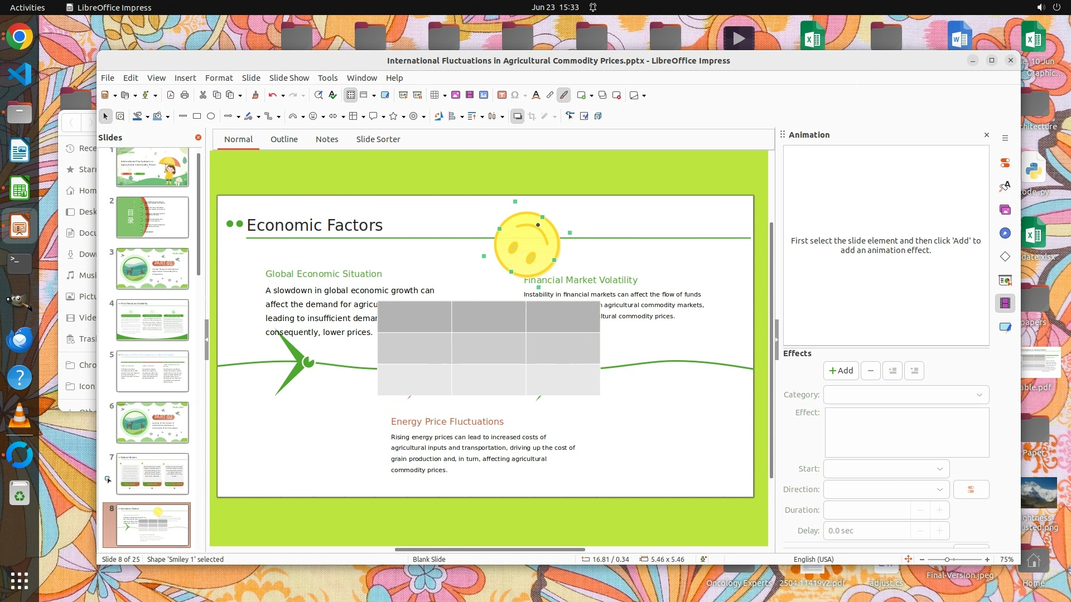Toggle Draw Functions toolbar visibility
Screen dimensions: 1071x602
(x=564, y=95)
